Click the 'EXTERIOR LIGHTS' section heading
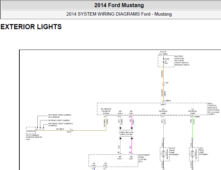221x170 pixels. pos(31,27)
